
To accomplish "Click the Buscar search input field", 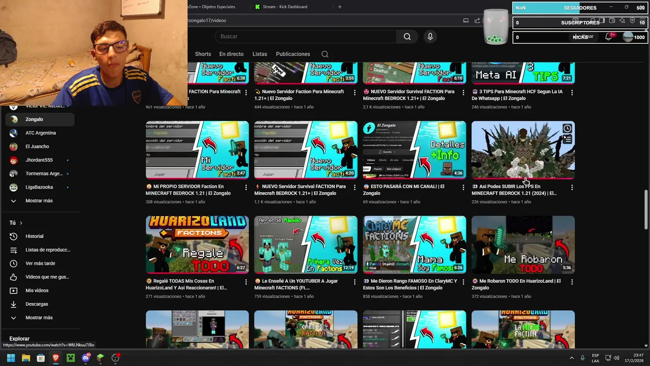I will pyautogui.click(x=306, y=37).
